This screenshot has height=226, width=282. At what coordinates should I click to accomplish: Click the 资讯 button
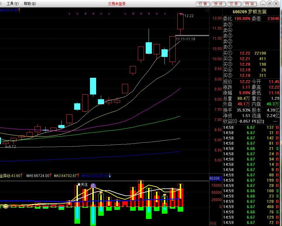pyautogui.click(x=218, y=4)
